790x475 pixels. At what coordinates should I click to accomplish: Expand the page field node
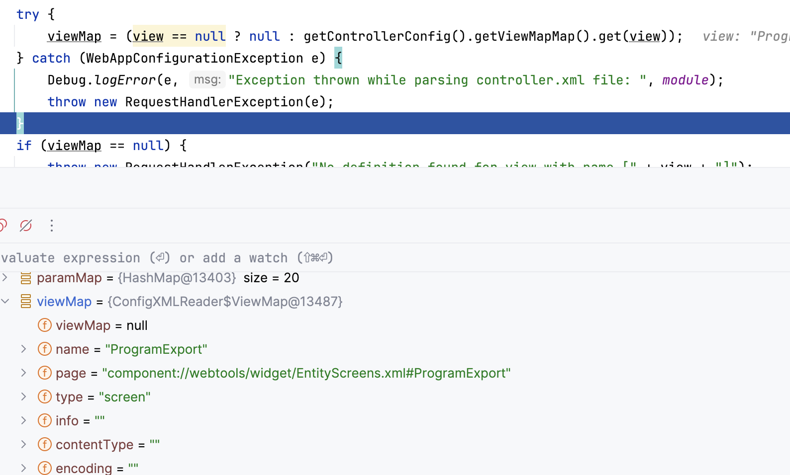[23, 373]
